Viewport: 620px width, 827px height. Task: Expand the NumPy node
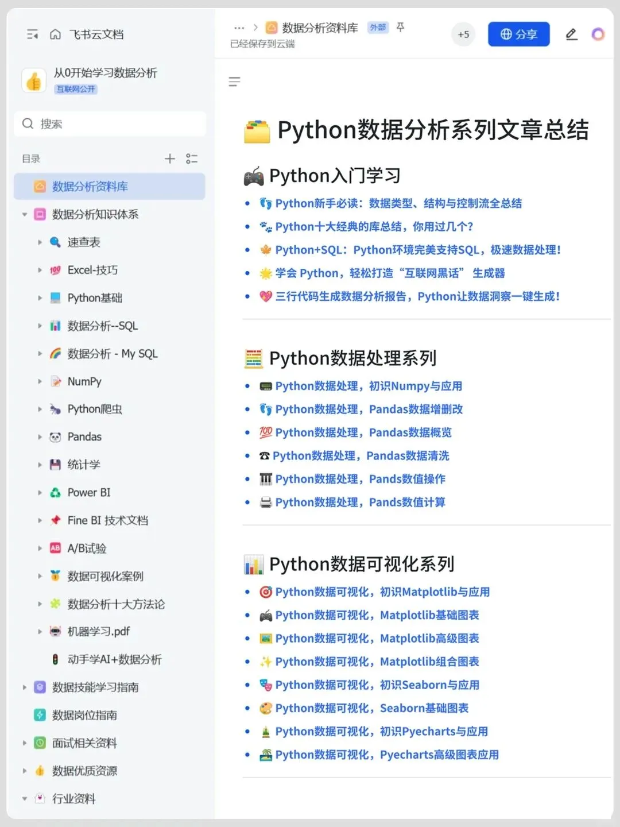[x=40, y=381]
